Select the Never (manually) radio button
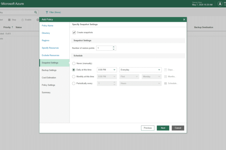 click(x=74, y=63)
